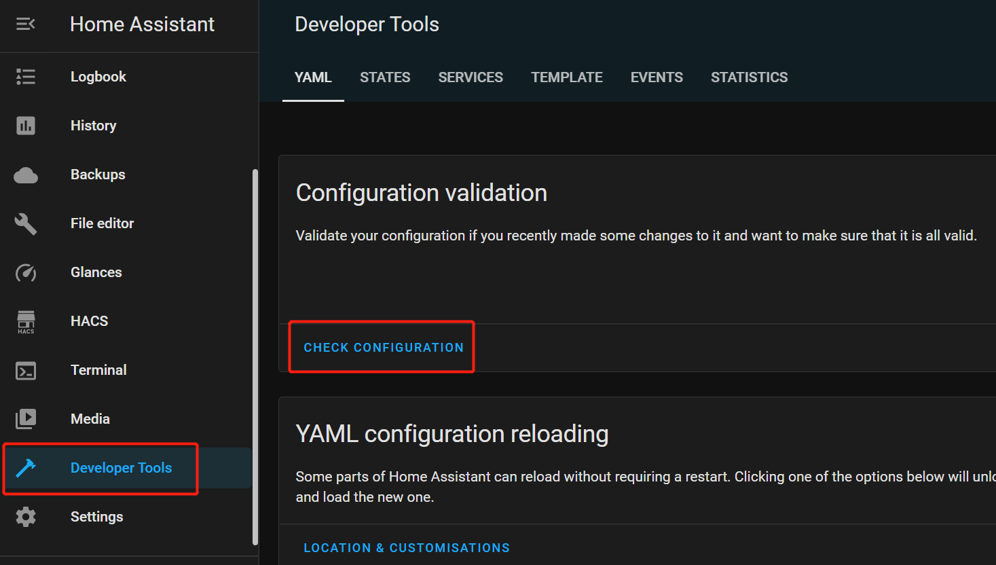This screenshot has width=996, height=565.
Task: Click the Glances gauge icon
Action: click(x=26, y=272)
